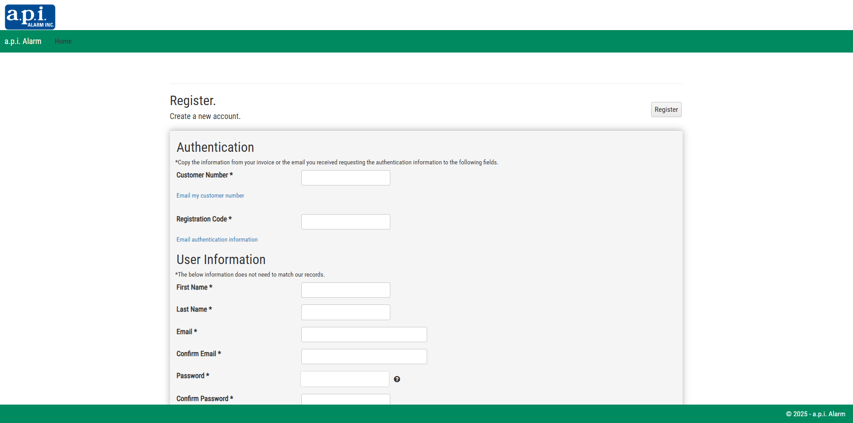Go to Home in the navigation bar

(63, 41)
